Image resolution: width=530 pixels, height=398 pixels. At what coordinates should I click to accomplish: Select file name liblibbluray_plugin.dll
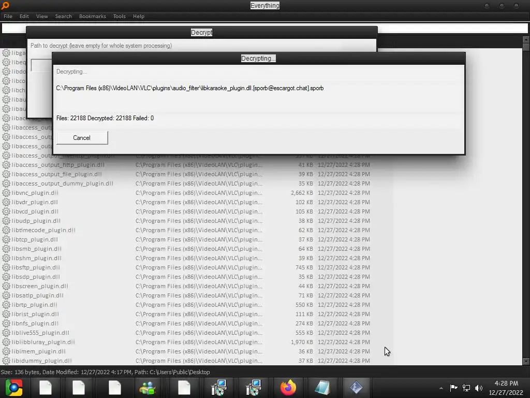[43, 342]
